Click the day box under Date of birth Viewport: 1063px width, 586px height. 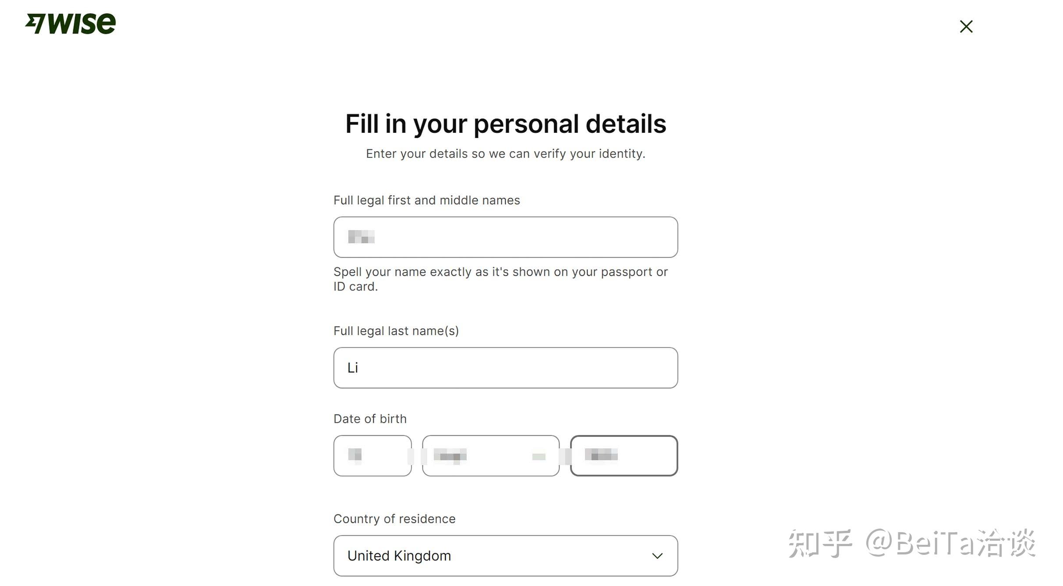(372, 455)
